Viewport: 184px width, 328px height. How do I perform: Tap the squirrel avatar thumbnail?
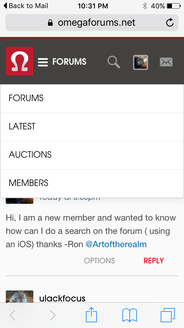(20, 297)
